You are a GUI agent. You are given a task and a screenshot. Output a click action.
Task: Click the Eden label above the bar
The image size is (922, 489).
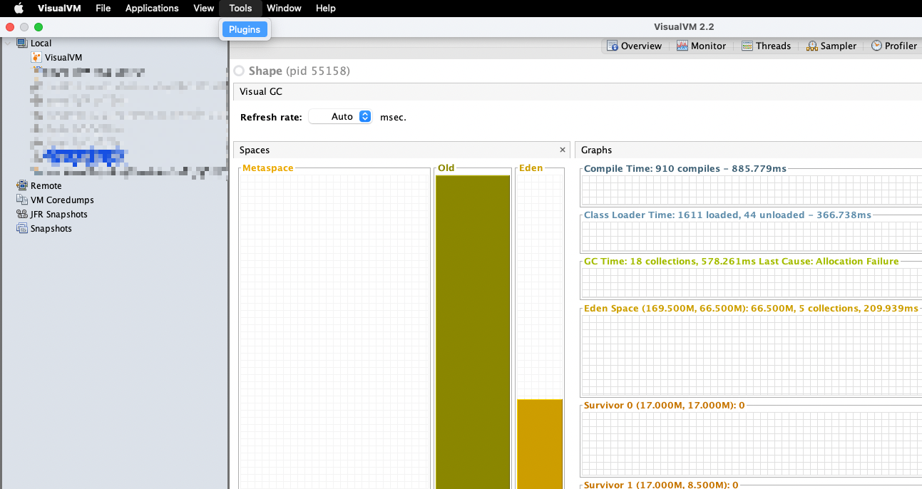click(x=531, y=168)
